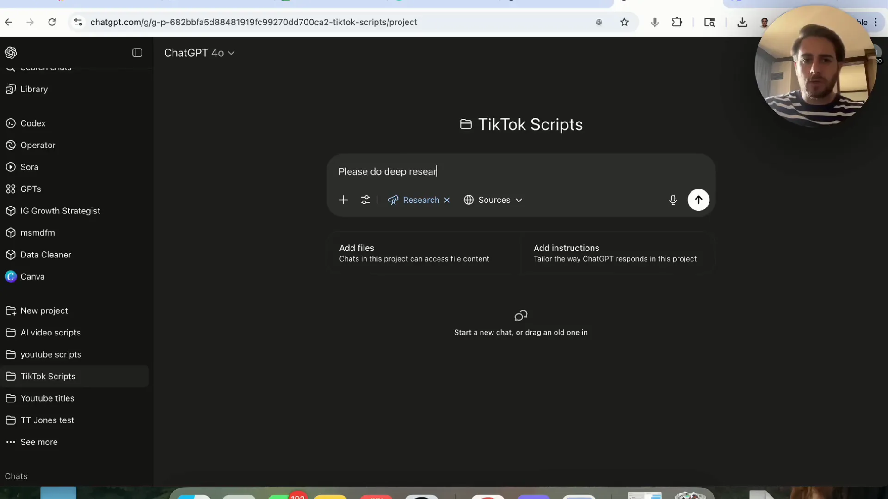This screenshot has height=499, width=888.
Task: Go forward with the browser forward arrow
Action: pos(30,22)
